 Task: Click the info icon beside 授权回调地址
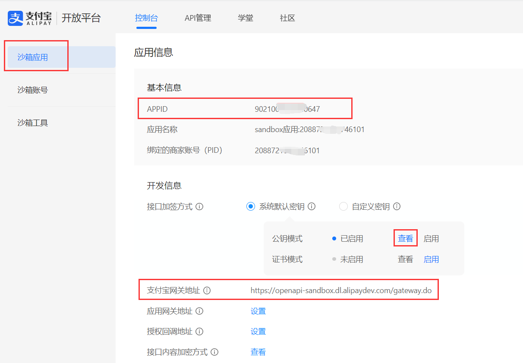(x=199, y=331)
